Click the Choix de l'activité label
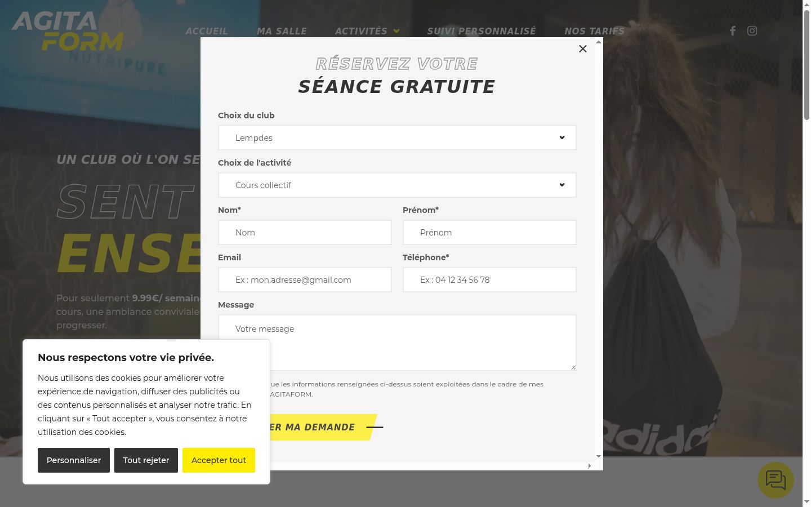 [x=255, y=163]
